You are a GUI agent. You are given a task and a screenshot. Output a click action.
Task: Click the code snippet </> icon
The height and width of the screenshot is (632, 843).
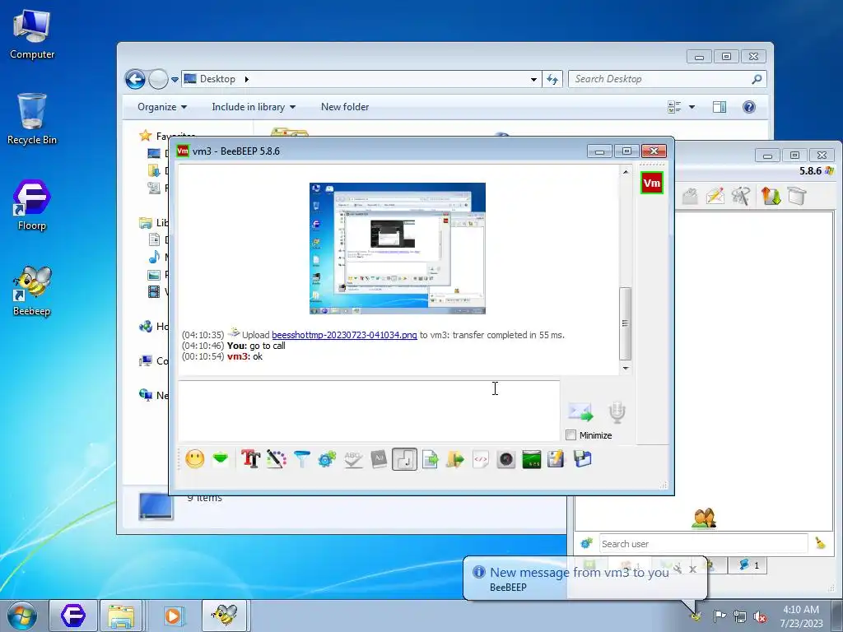click(480, 459)
